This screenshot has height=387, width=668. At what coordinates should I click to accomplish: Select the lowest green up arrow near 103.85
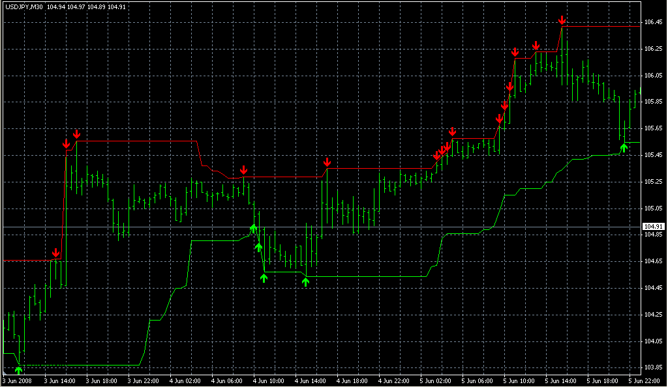18,370
